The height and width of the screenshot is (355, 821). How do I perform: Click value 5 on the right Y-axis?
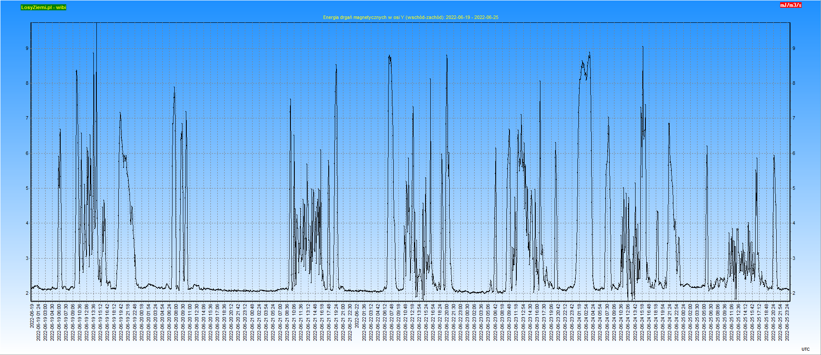(794, 188)
